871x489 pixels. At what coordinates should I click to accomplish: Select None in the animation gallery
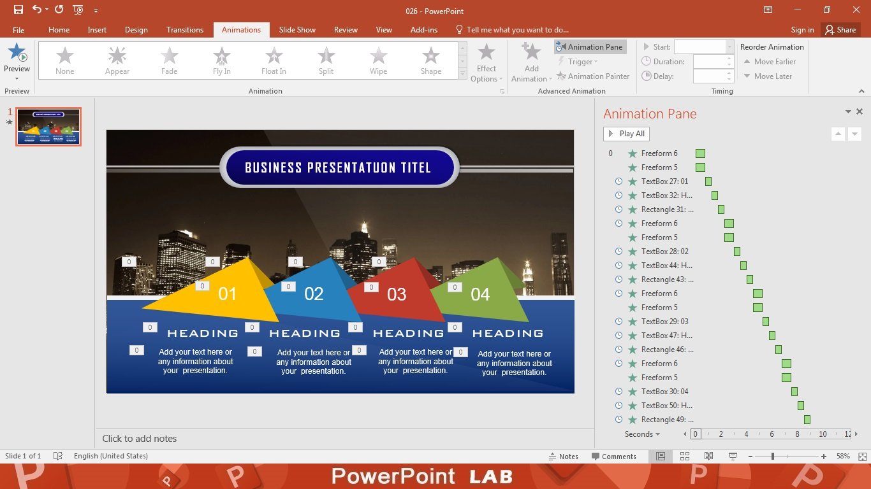point(65,61)
